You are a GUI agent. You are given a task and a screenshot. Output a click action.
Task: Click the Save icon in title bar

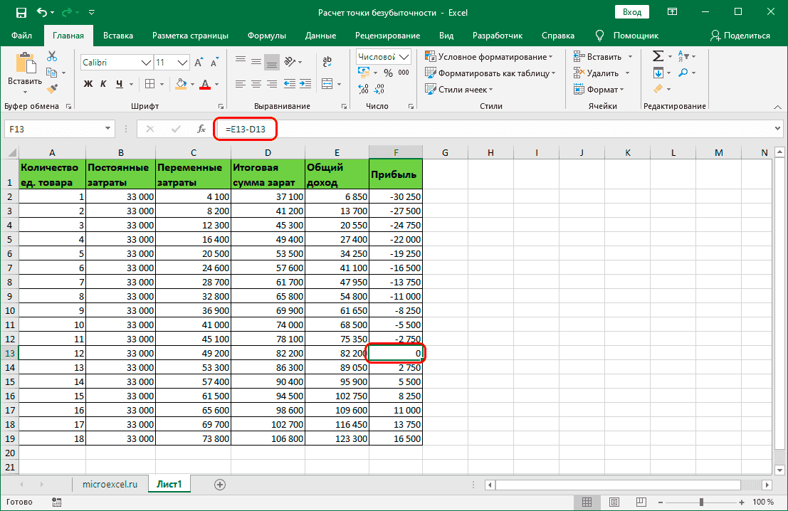click(x=21, y=13)
